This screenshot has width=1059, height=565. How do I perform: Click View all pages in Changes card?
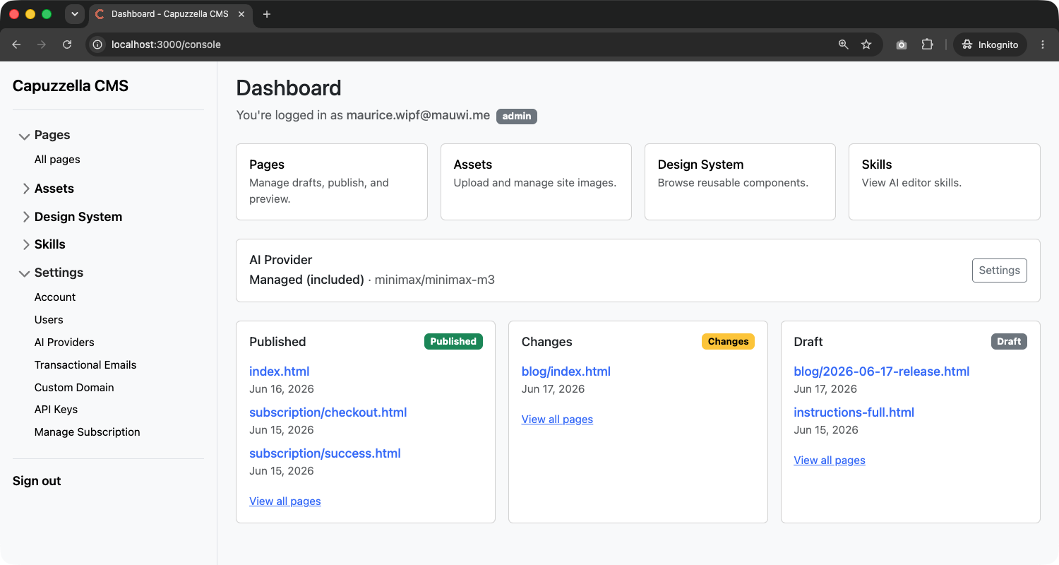pos(557,420)
